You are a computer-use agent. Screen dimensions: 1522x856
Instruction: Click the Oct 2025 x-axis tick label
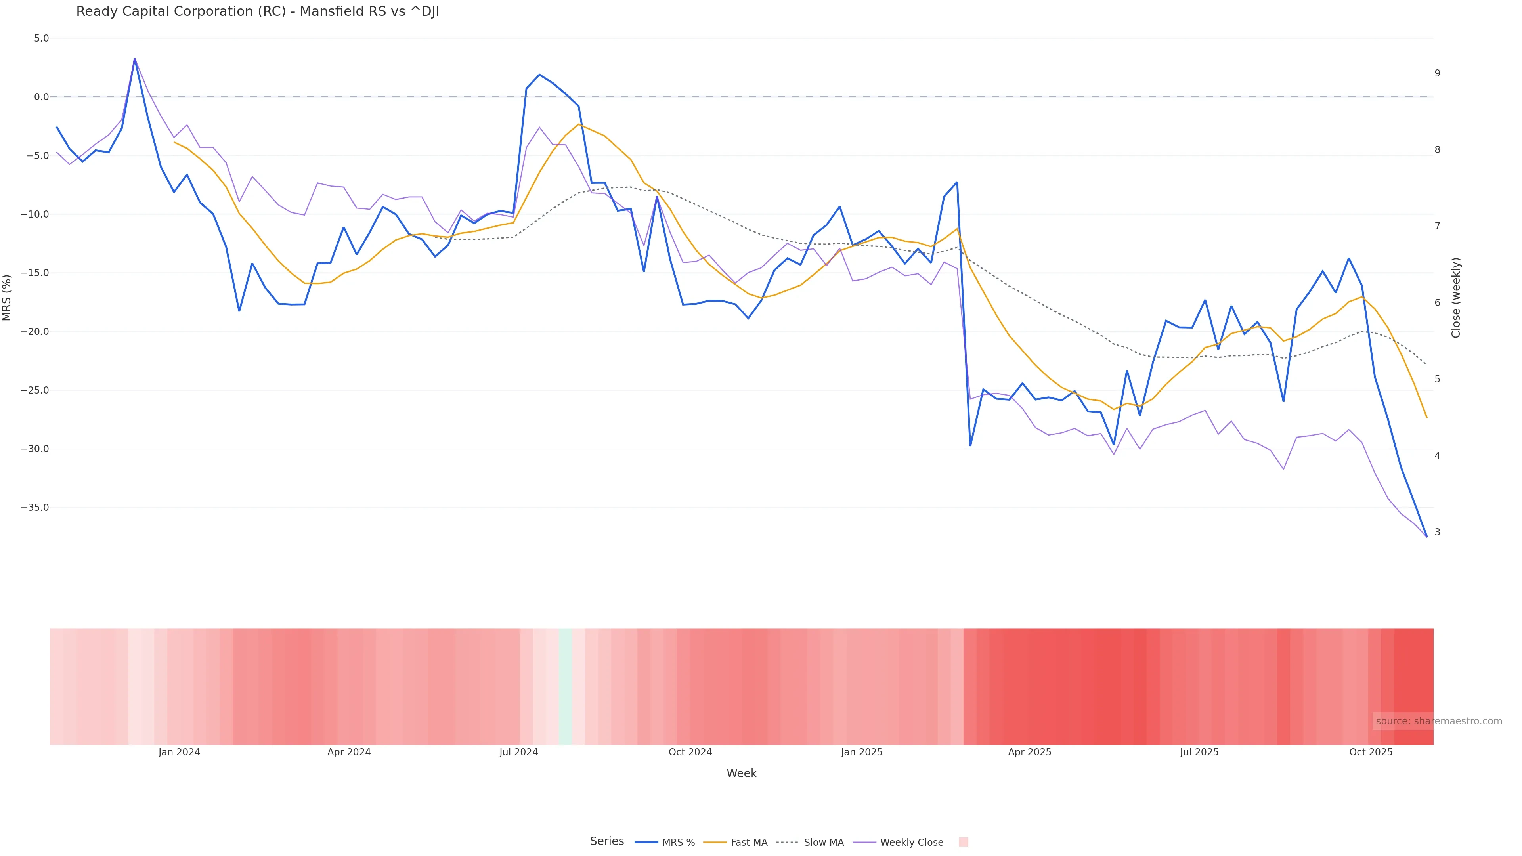pyautogui.click(x=1371, y=752)
